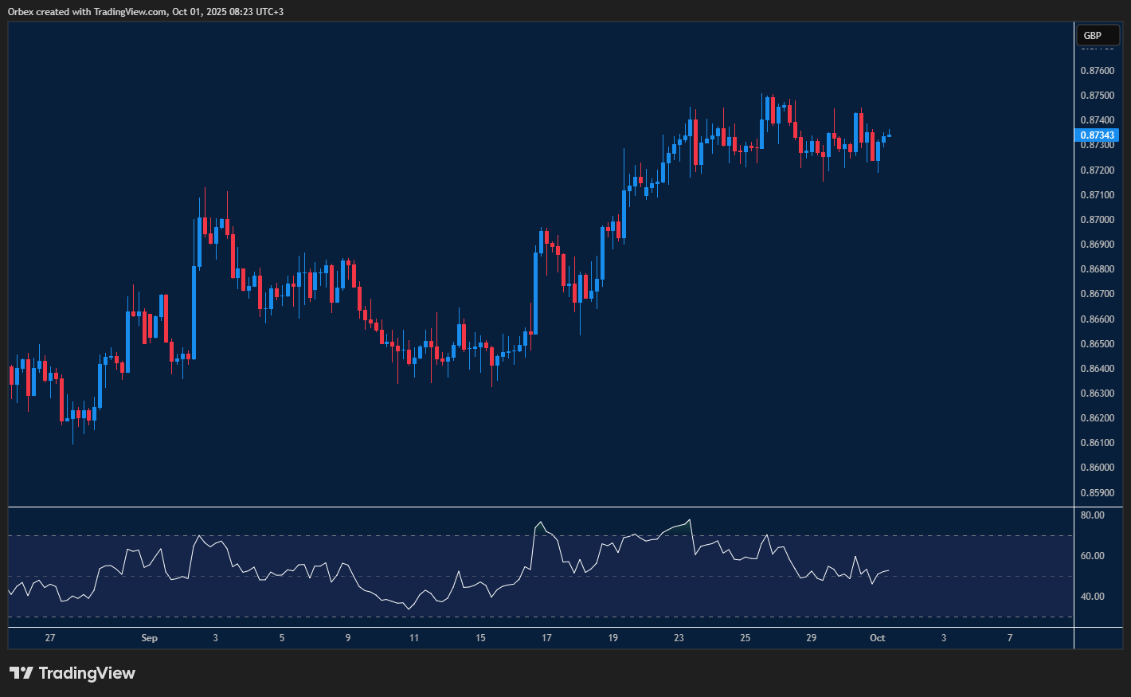The height and width of the screenshot is (697, 1131).
Task: Click the lowest RSI trough near Sep 11
Action: click(409, 609)
